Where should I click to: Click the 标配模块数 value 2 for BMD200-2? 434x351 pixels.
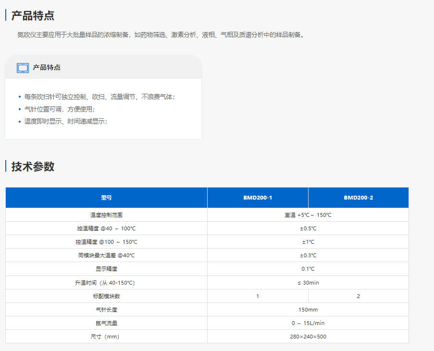[x=358, y=296]
